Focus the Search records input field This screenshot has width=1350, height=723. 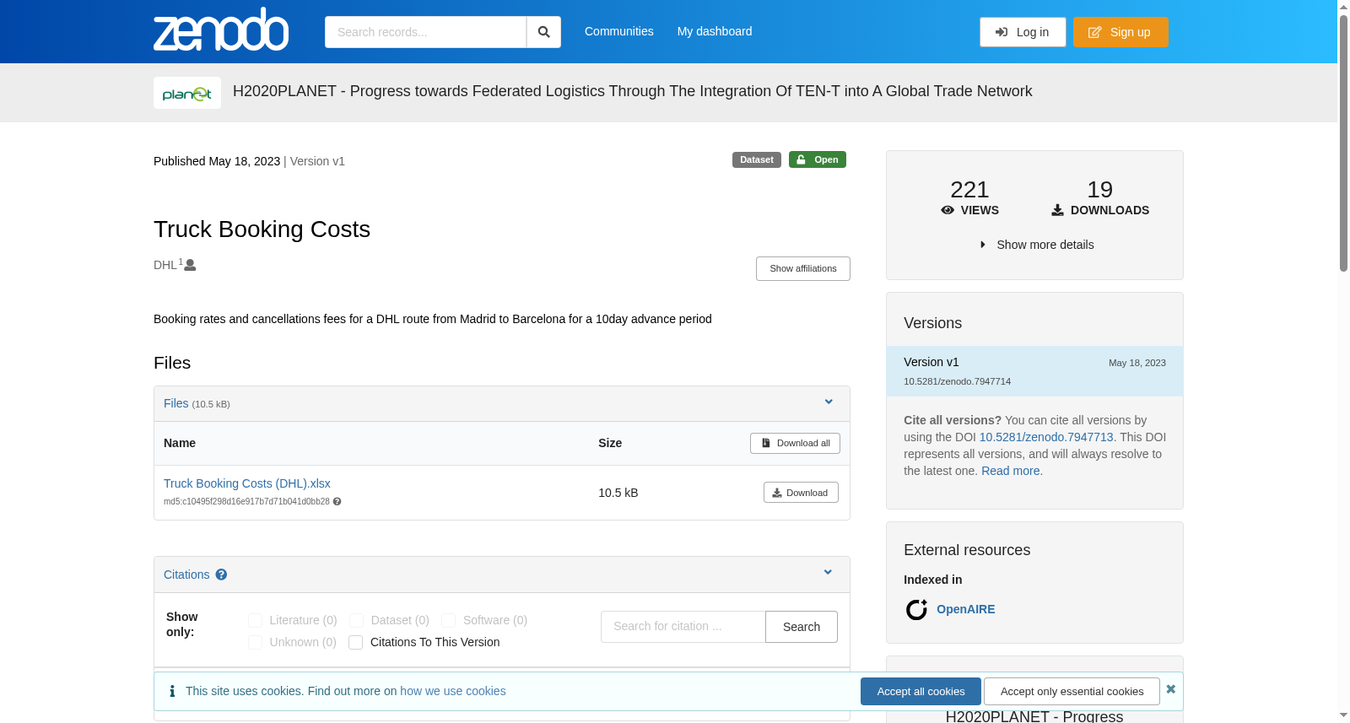click(425, 32)
